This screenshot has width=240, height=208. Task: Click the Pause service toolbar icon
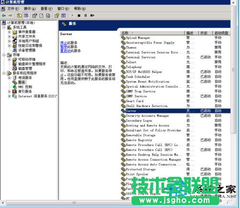coord(86,15)
